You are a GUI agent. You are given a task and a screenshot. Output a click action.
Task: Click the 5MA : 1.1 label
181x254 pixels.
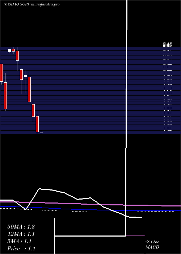(19, 241)
